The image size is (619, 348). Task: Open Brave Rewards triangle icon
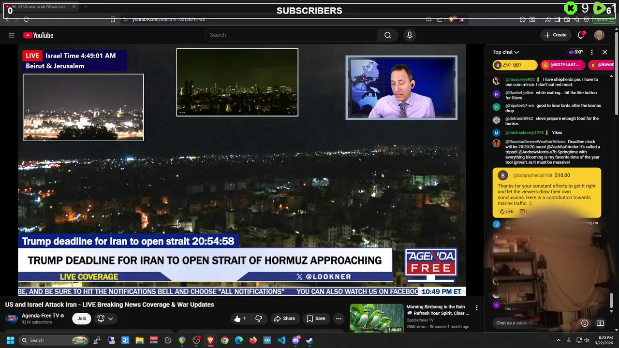point(462,19)
